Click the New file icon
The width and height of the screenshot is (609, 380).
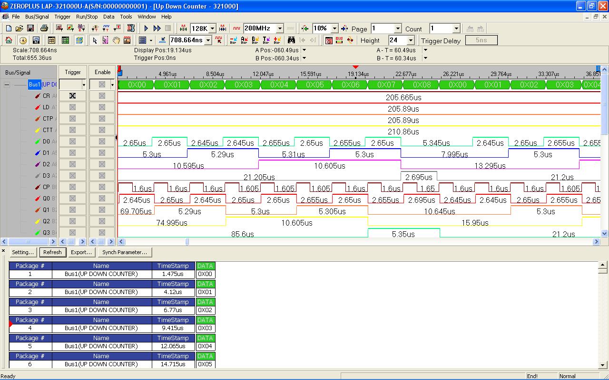(9, 28)
